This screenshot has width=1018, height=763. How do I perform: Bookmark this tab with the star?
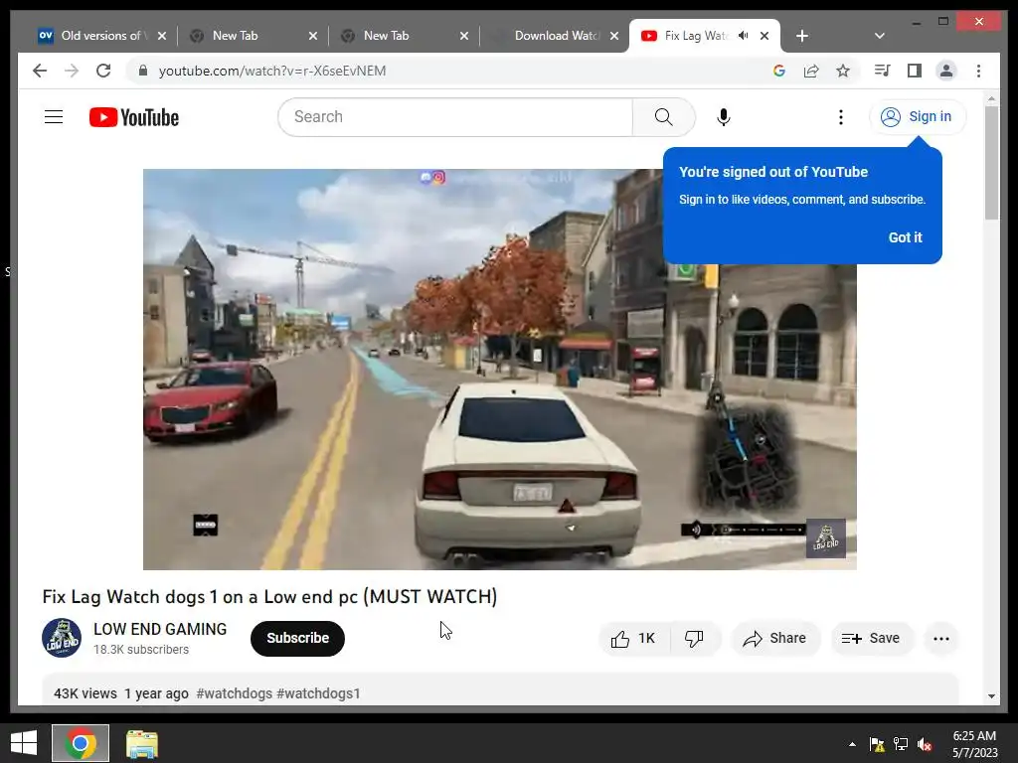pyautogui.click(x=843, y=71)
